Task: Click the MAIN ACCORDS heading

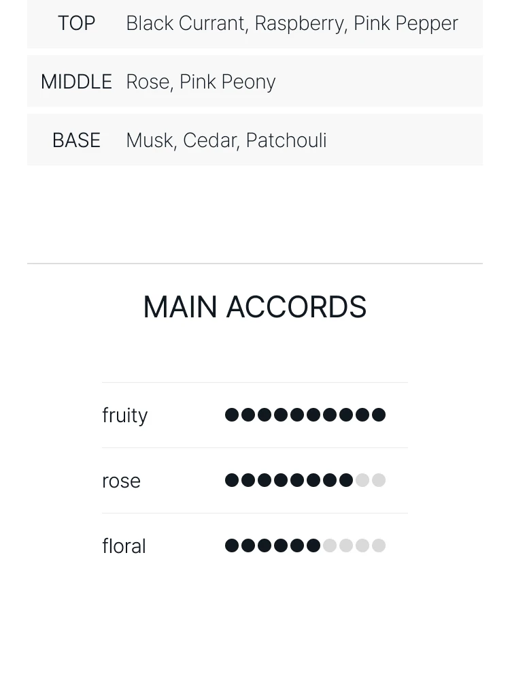Action: click(255, 307)
